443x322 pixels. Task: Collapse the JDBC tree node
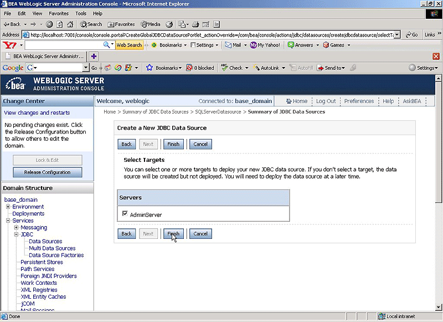[16, 234]
